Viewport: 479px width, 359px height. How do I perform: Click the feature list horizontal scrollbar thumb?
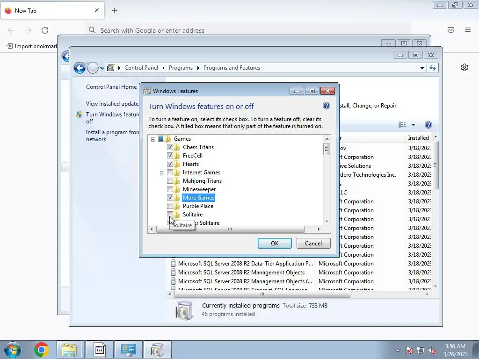point(230,229)
